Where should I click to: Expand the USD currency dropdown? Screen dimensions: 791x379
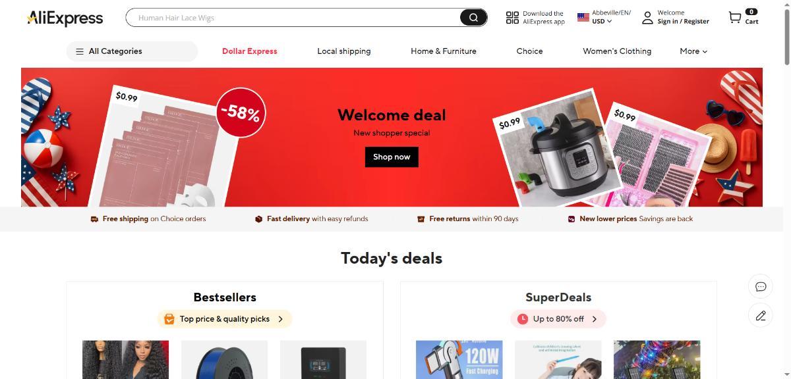tap(602, 22)
